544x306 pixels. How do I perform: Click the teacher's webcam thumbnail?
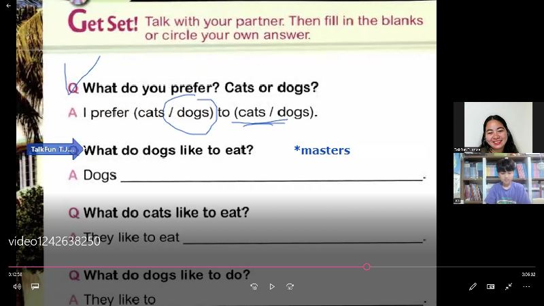click(x=493, y=127)
